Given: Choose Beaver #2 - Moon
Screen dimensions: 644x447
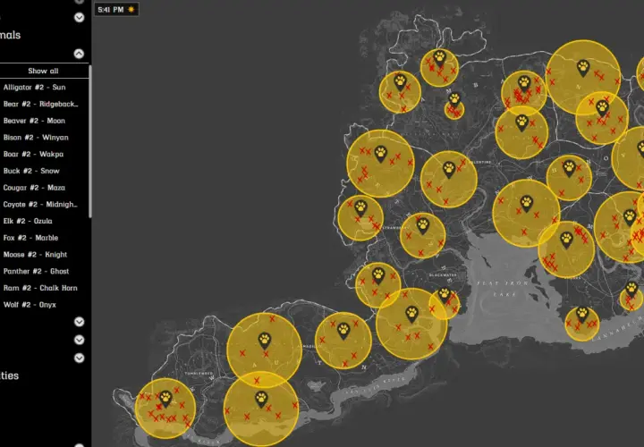Looking at the screenshot, I should pyautogui.click(x=34, y=121).
